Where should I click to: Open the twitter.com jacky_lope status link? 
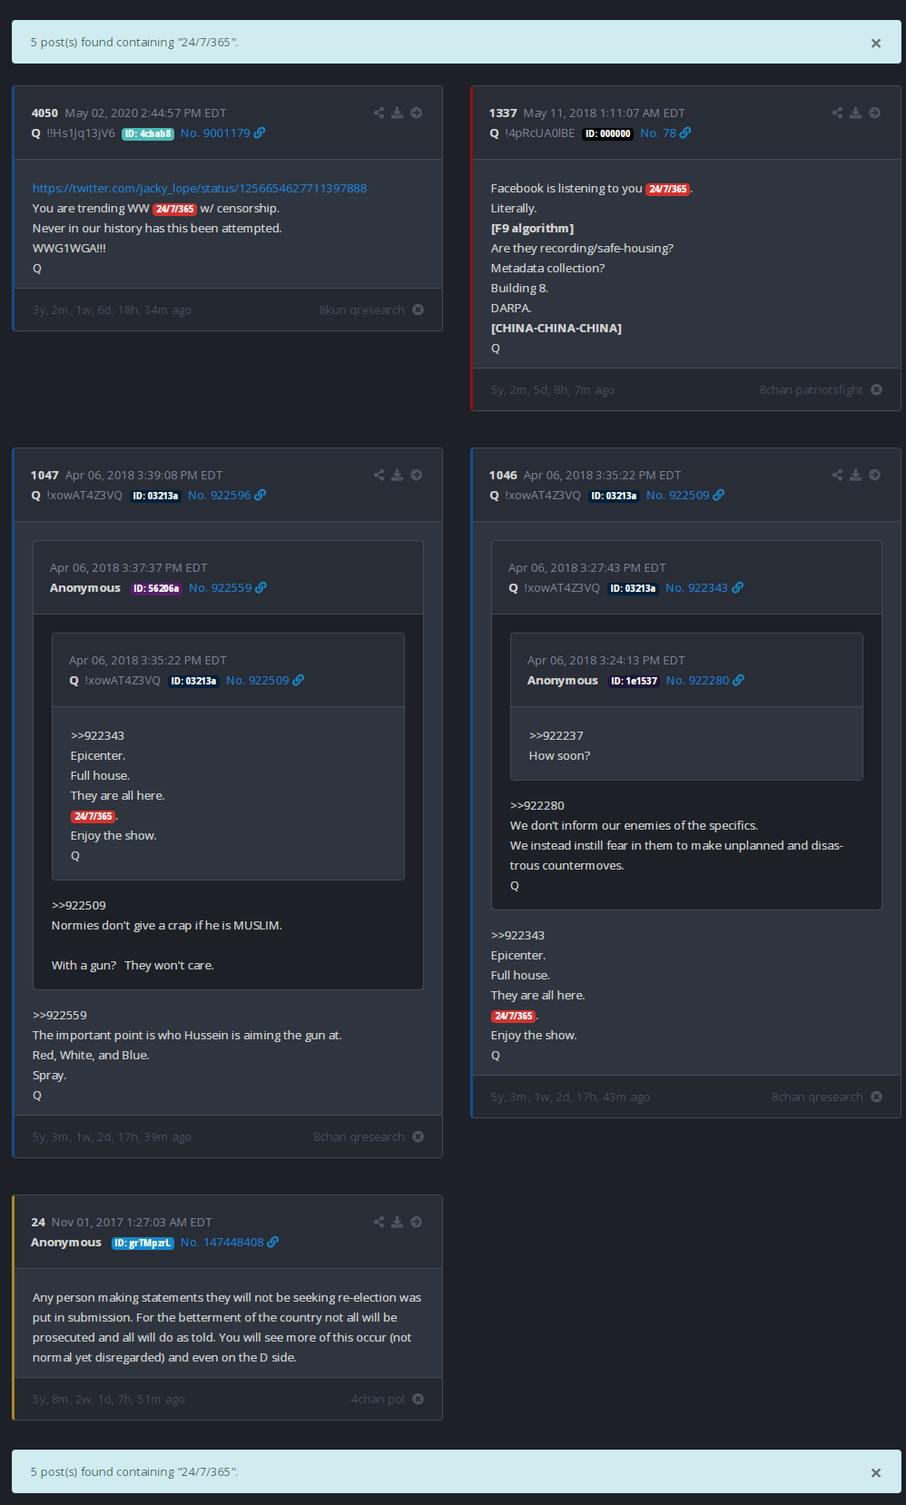point(200,188)
